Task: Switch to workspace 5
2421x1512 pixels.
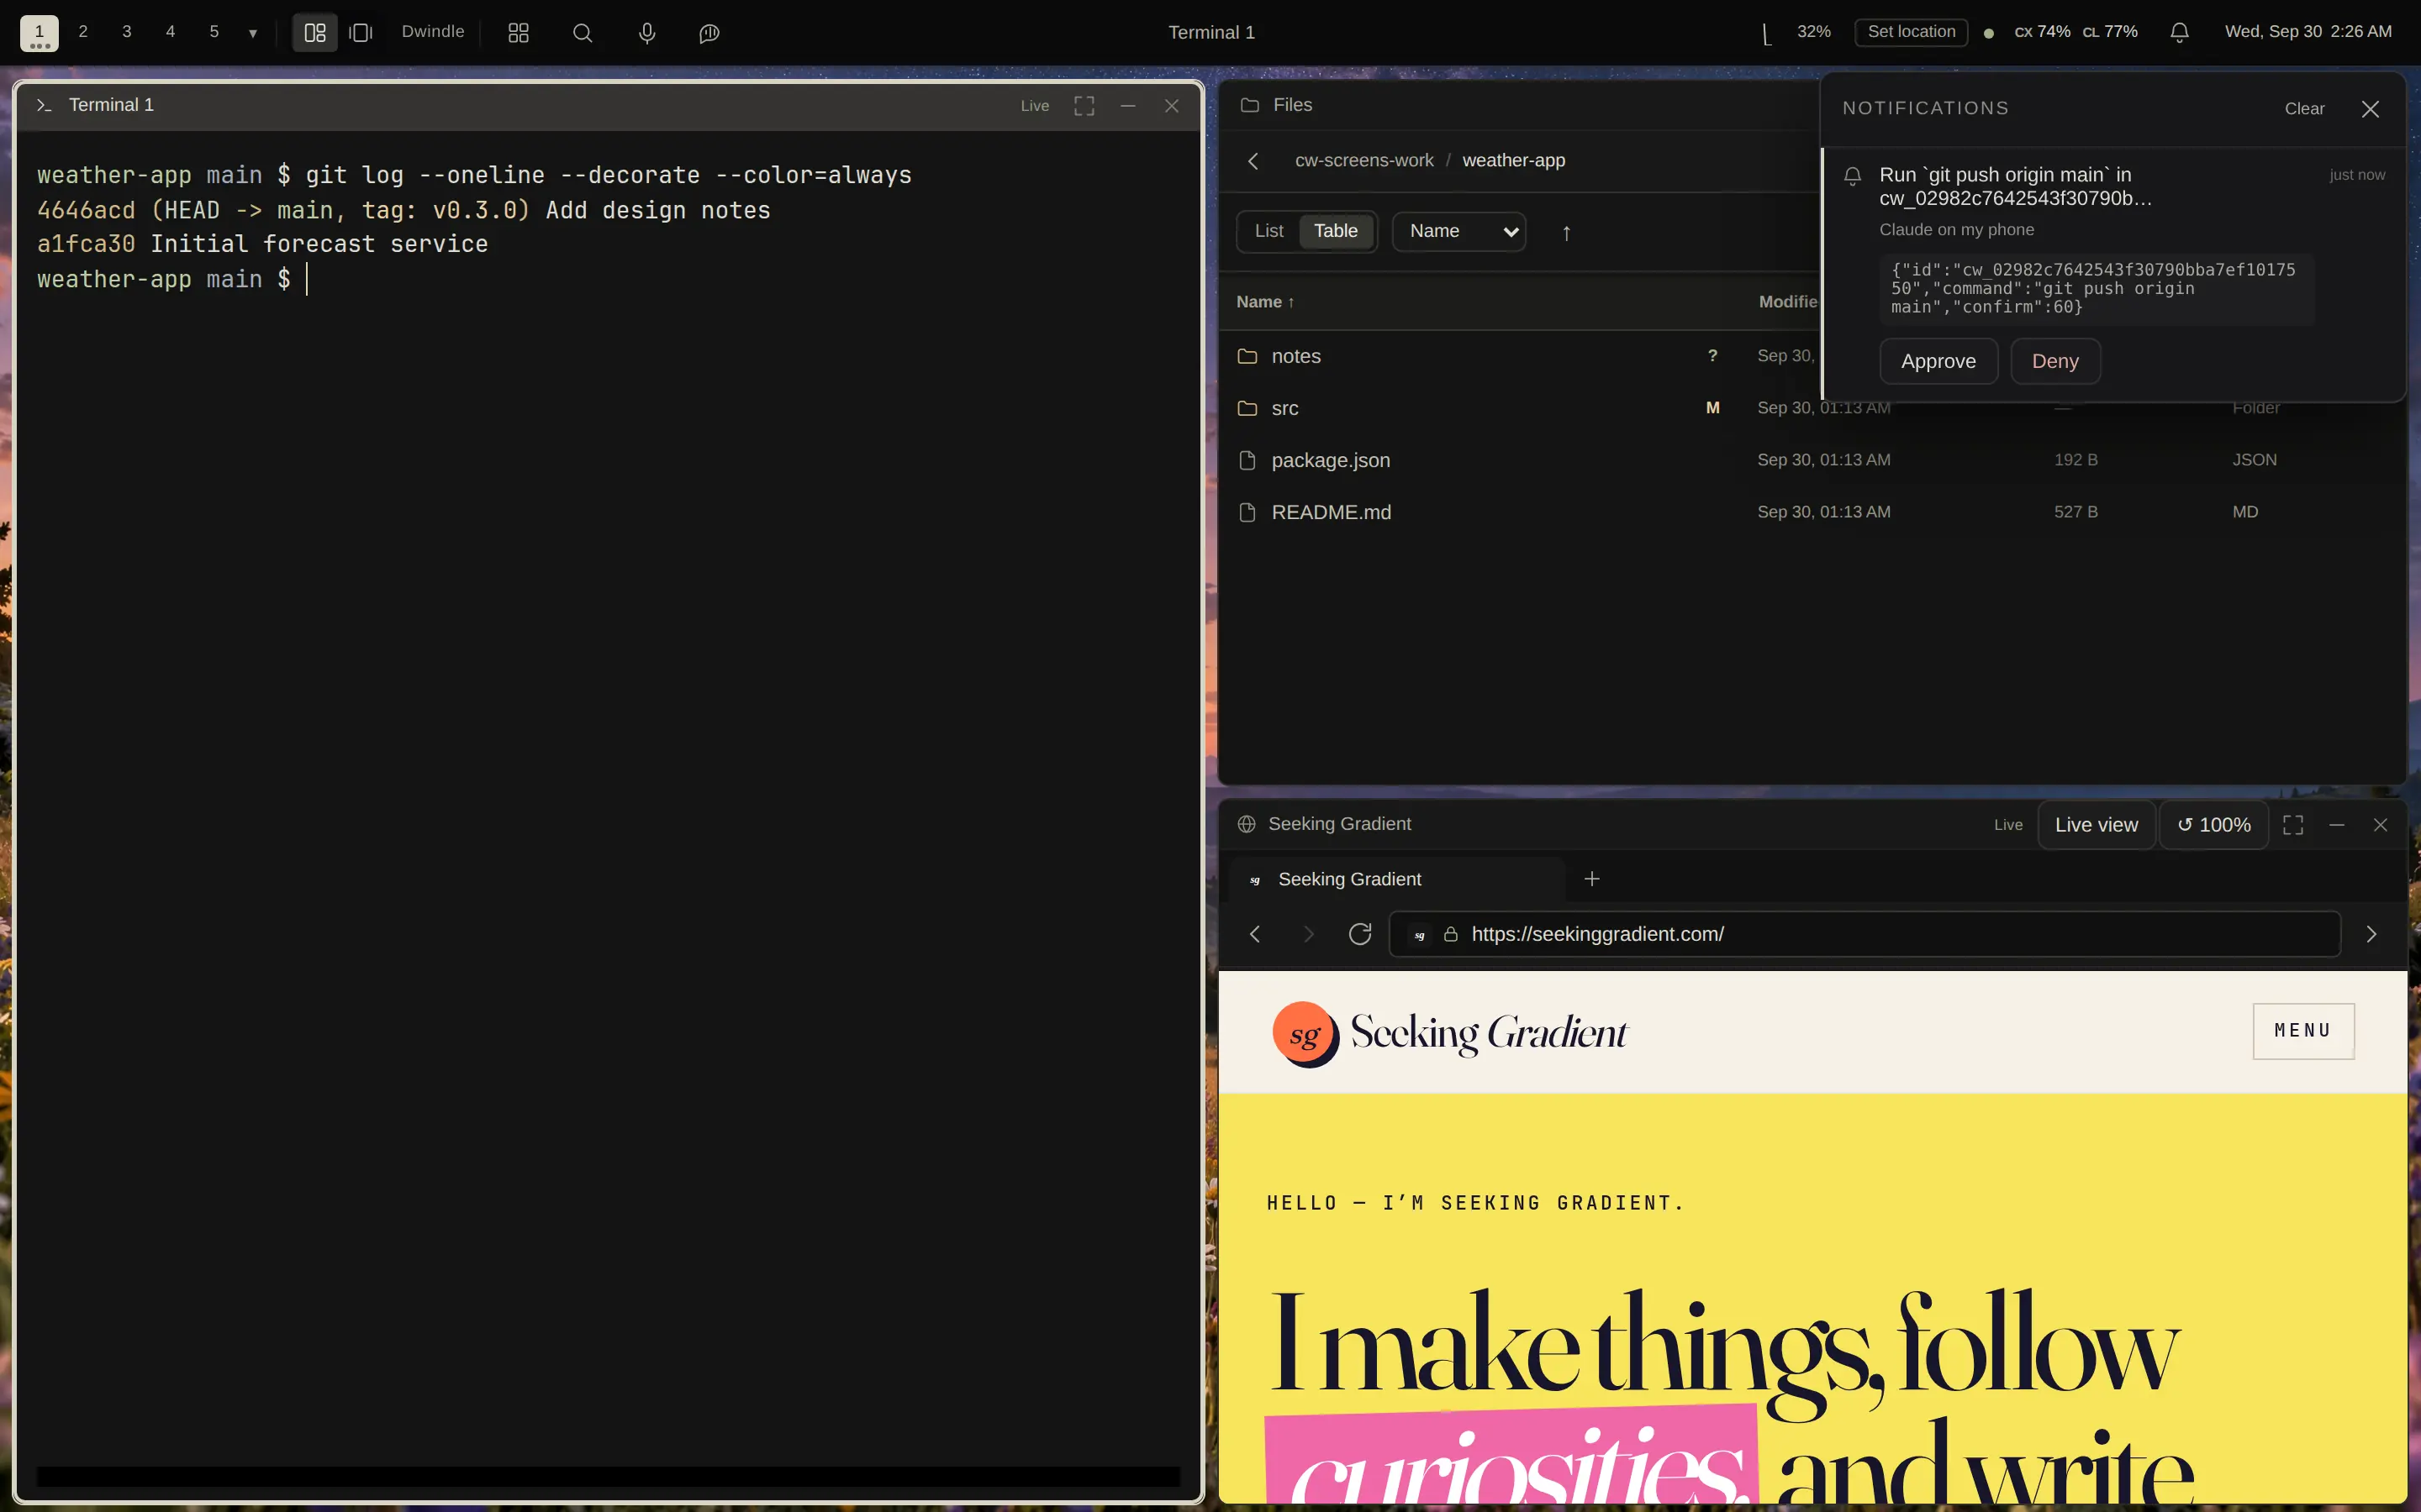Action: click(213, 32)
